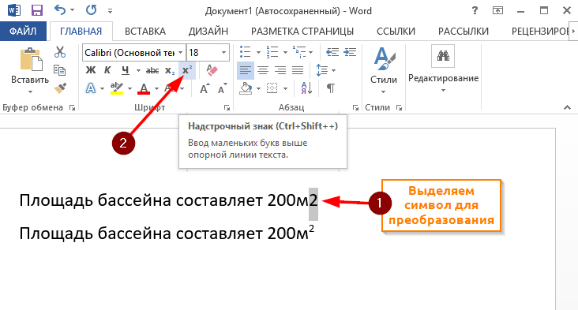Open bullet library dropdown arrow

point(258,52)
